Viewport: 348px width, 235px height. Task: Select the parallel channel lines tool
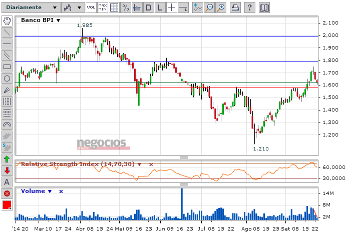(x=7, y=55)
